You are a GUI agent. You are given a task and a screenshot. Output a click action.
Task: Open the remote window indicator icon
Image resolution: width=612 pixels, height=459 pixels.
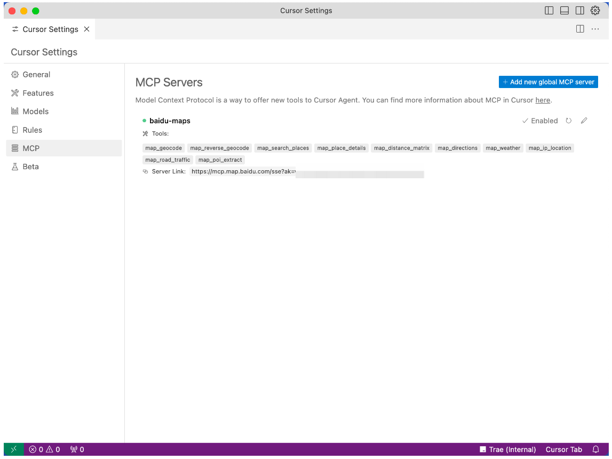[x=14, y=449]
